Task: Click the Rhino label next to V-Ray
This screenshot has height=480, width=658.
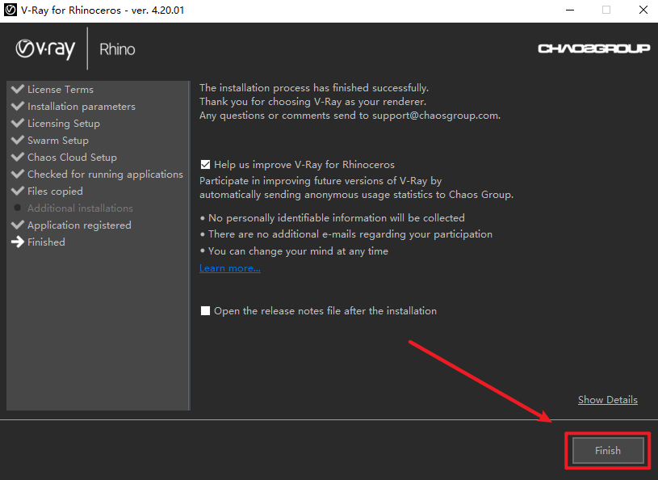Action: (117, 48)
